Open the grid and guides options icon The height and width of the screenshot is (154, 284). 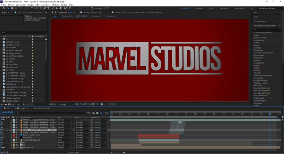[x=86, y=104]
